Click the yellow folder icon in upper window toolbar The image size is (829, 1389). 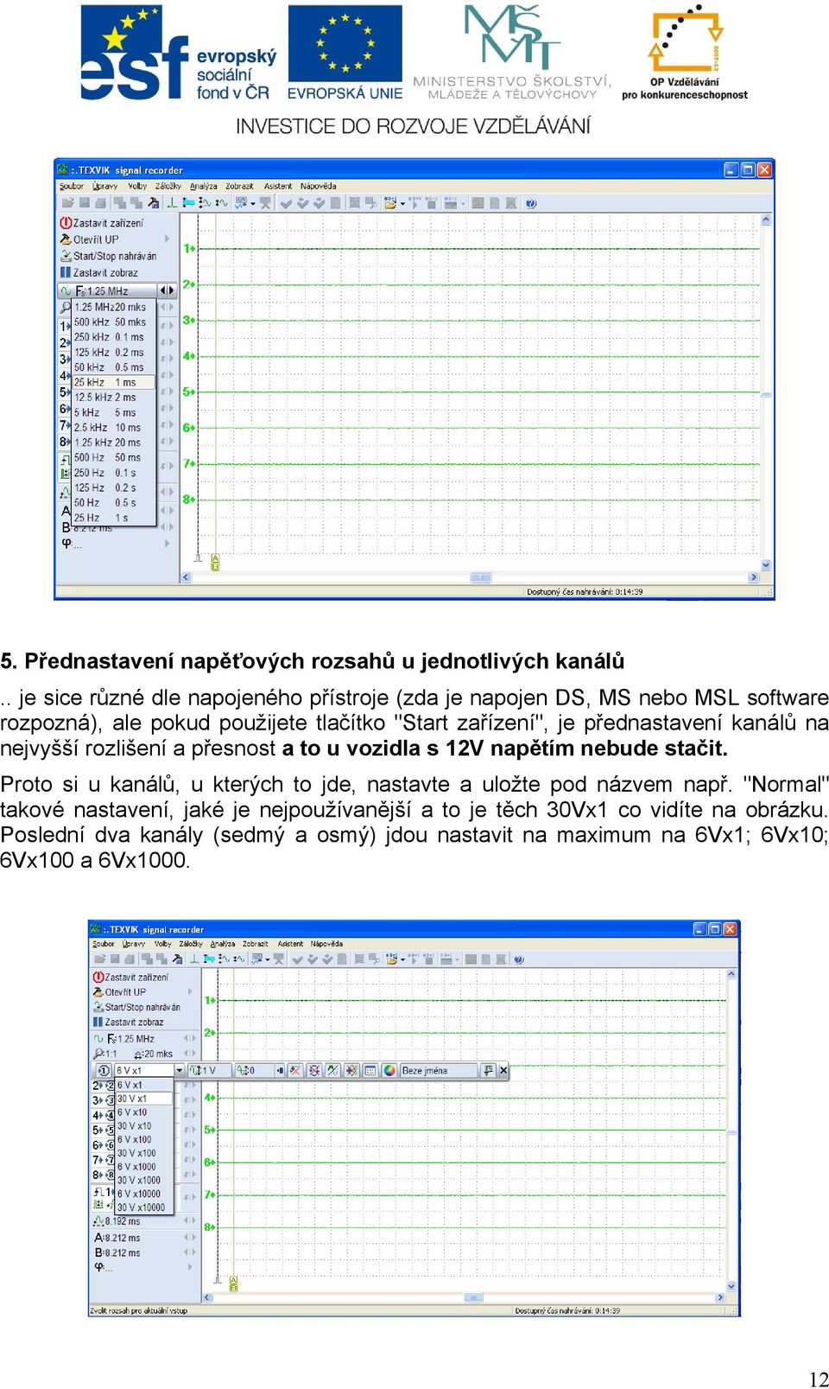tap(390, 203)
